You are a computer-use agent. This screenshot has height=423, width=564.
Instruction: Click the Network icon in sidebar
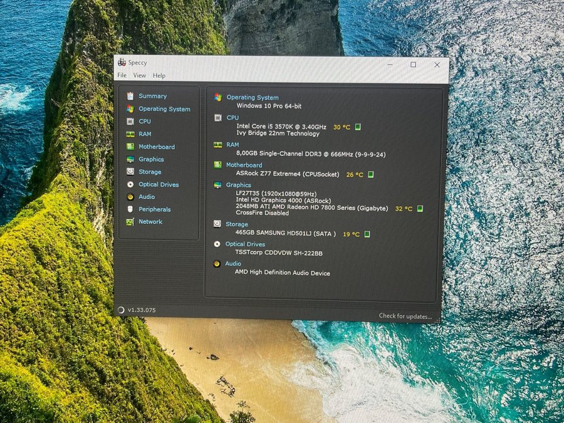130,222
